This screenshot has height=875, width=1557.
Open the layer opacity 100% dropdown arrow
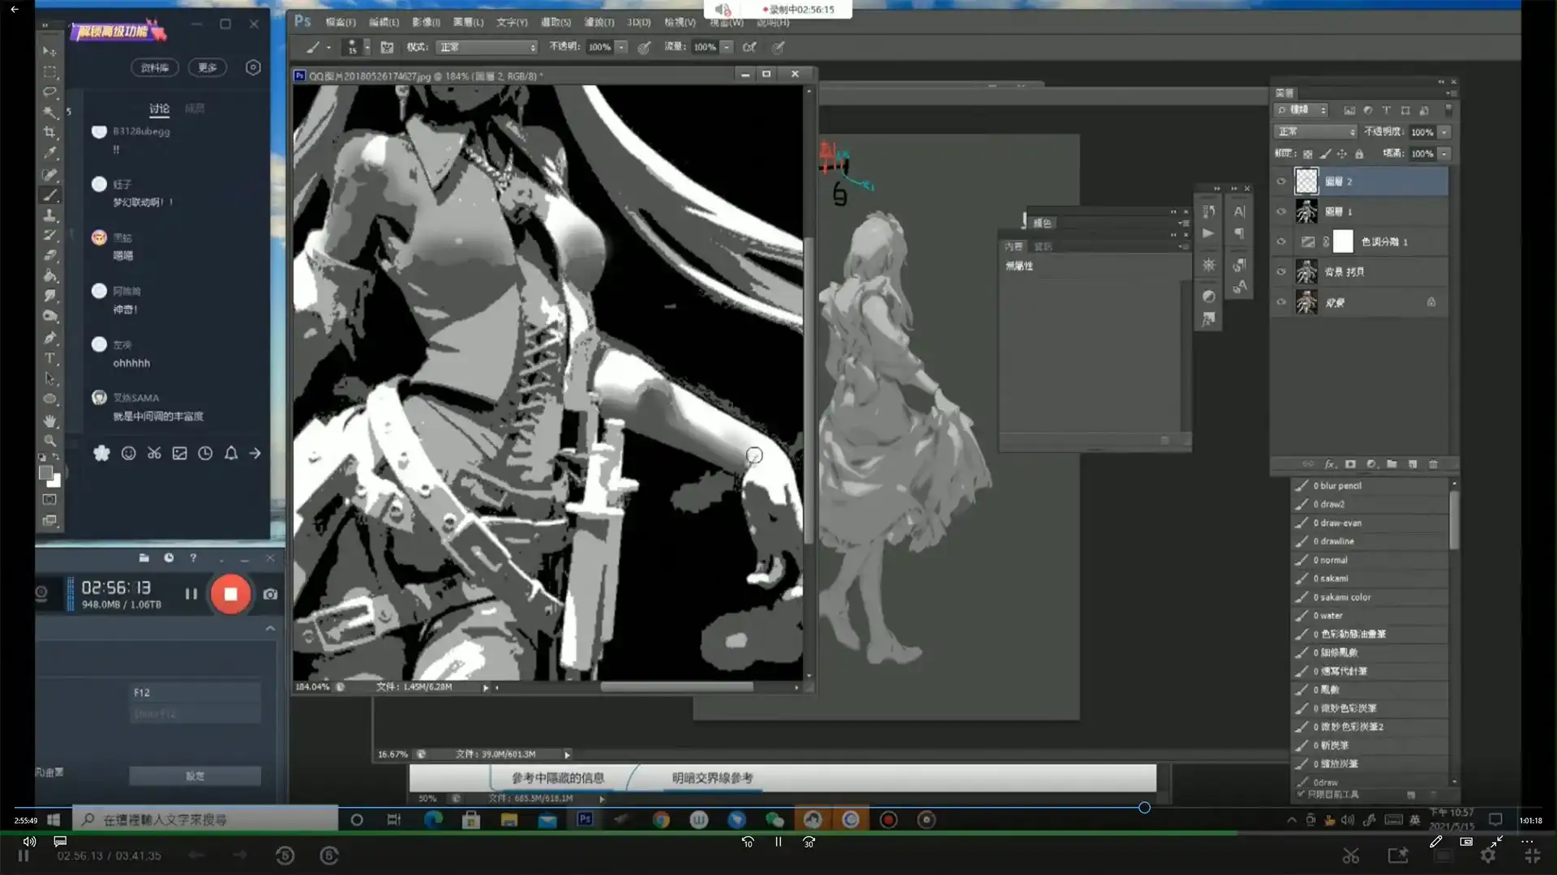(x=1444, y=132)
